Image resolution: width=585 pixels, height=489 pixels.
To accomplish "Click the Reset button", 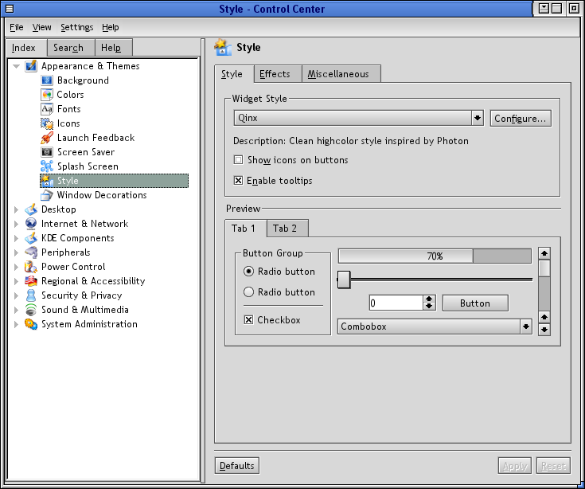I will click(x=553, y=465).
